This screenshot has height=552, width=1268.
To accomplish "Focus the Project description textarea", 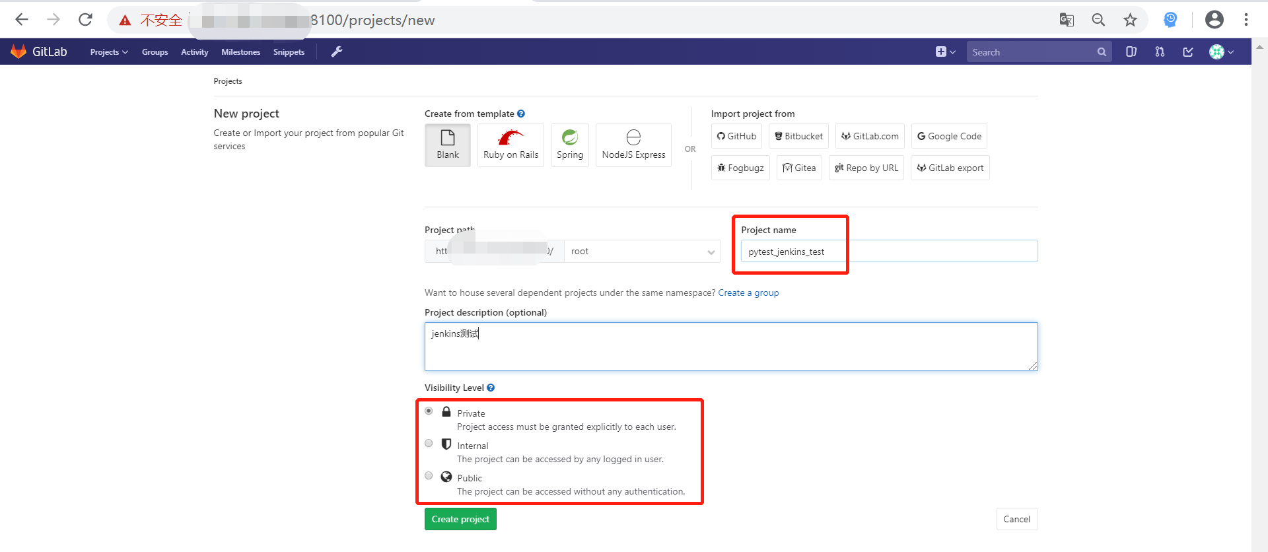I will tap(731, 347).
